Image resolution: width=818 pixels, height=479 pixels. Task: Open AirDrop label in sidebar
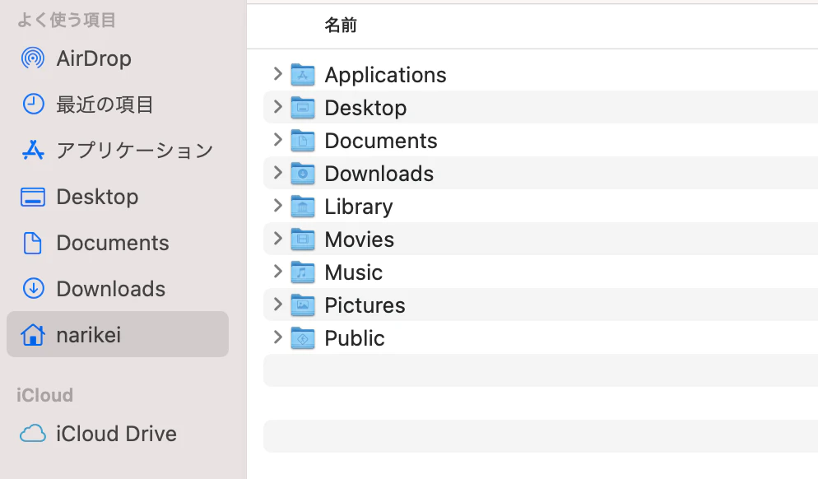[x=94, y=58]
